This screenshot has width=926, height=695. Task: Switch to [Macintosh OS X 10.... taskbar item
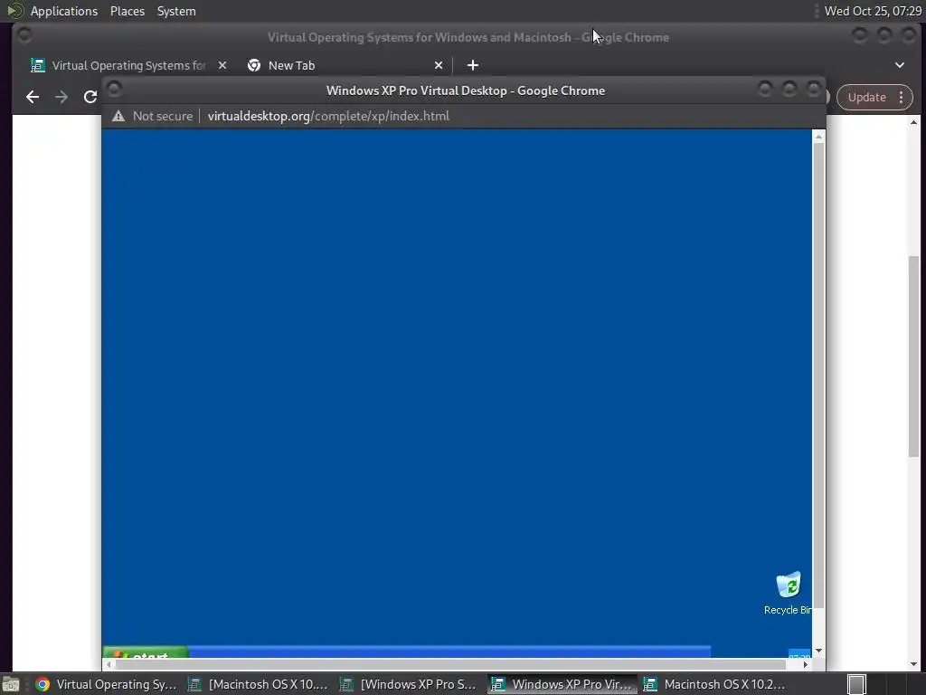pos(258,684)
